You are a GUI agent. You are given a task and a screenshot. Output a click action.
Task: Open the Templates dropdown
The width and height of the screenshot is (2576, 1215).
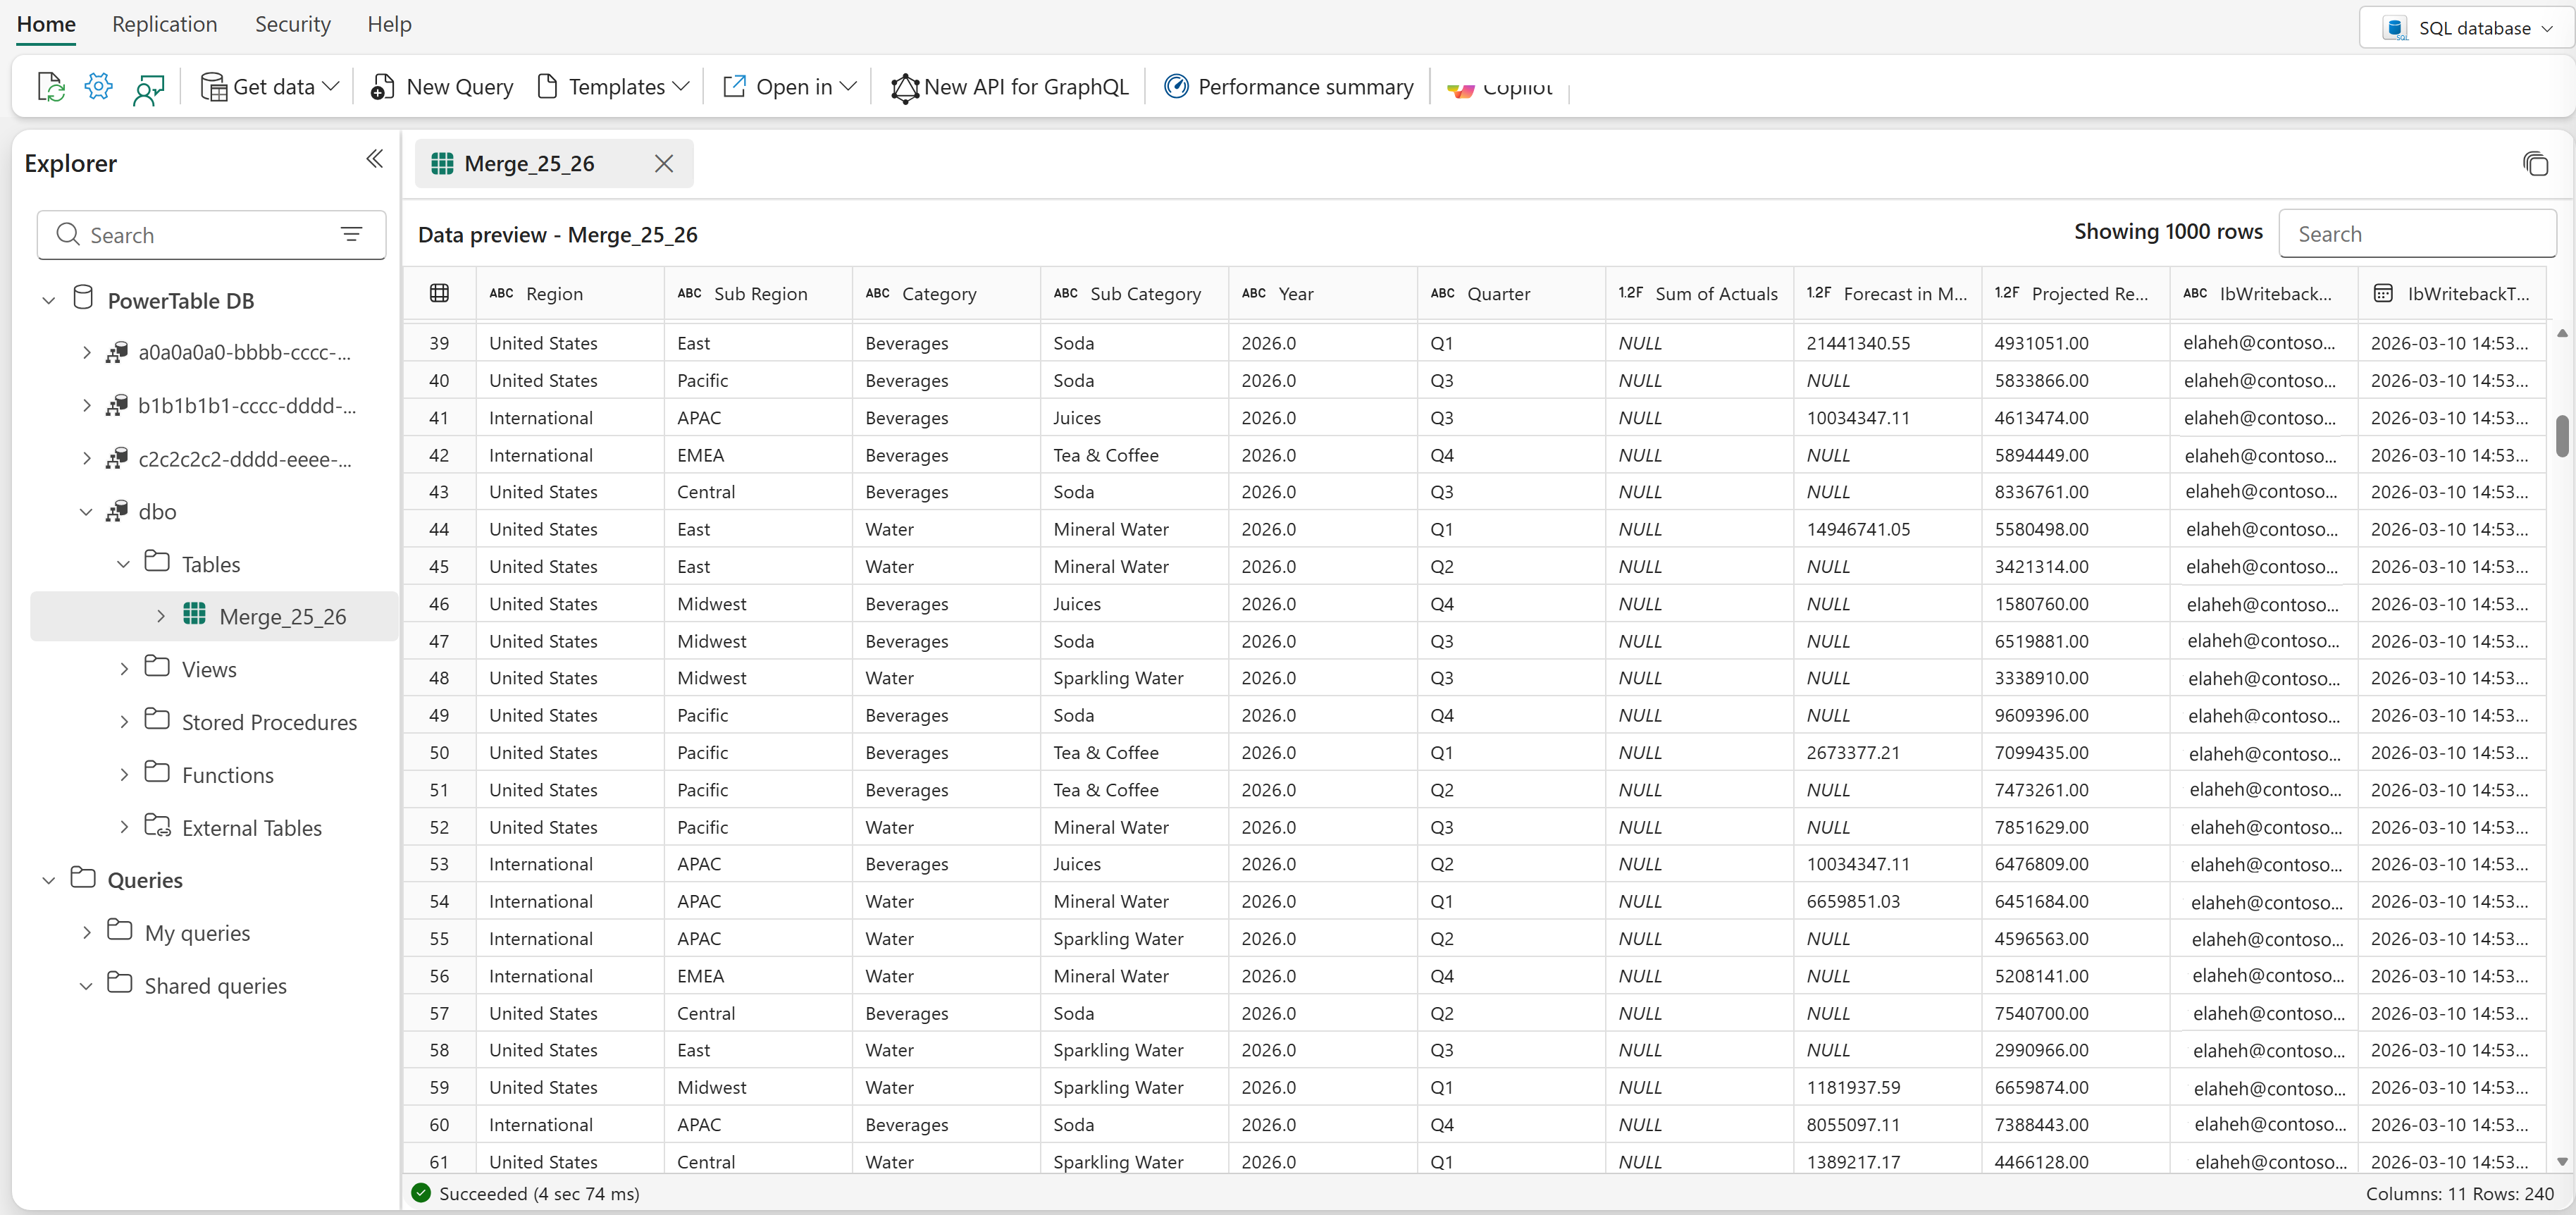[614, 87]
